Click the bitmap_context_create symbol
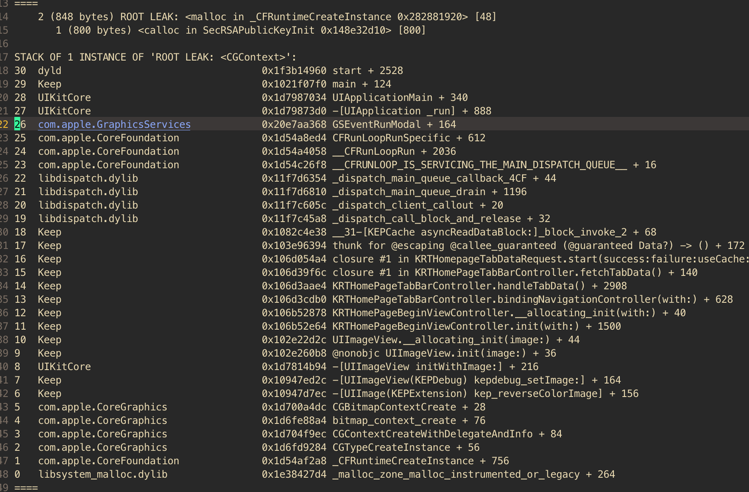The width and height of the screenshot is (749, 492). 394,421
